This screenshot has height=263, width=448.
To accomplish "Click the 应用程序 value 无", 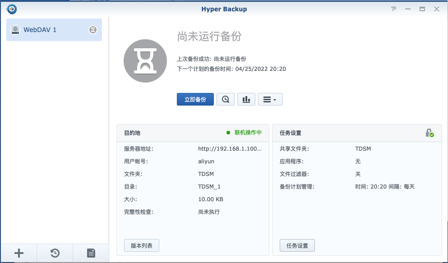I will tap(358, 161).
